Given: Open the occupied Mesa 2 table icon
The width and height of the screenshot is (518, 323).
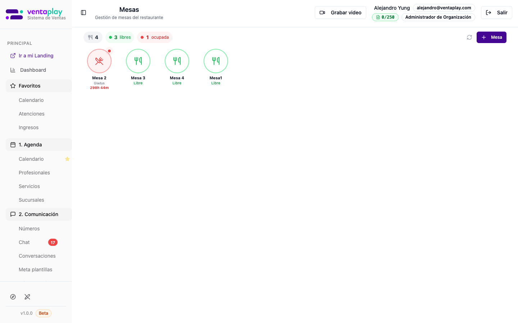Looking at the screenshot, I should [x=99, y=61].
